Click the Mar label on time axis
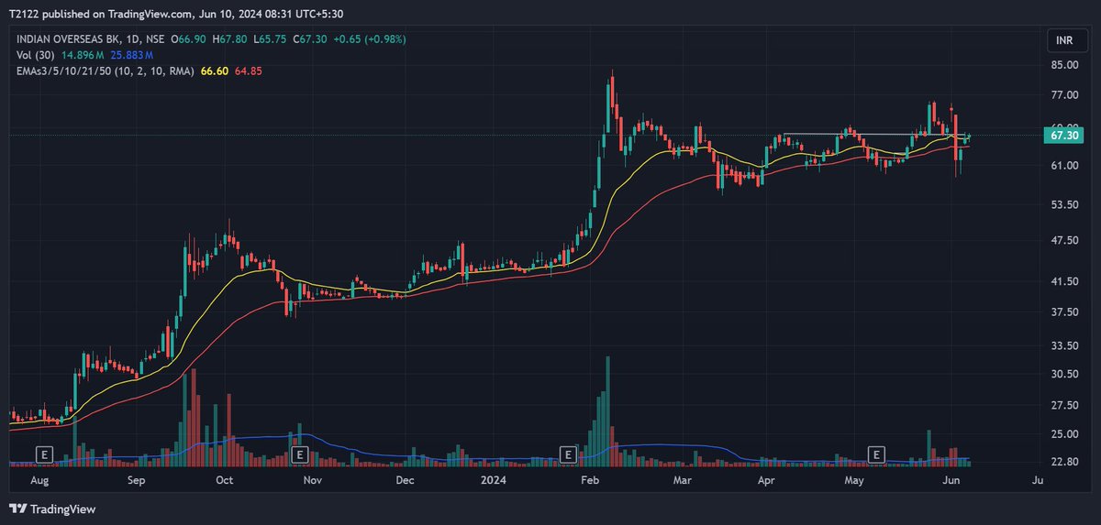The height and width of the screenshot is (525, 1101). click(682, 480)
